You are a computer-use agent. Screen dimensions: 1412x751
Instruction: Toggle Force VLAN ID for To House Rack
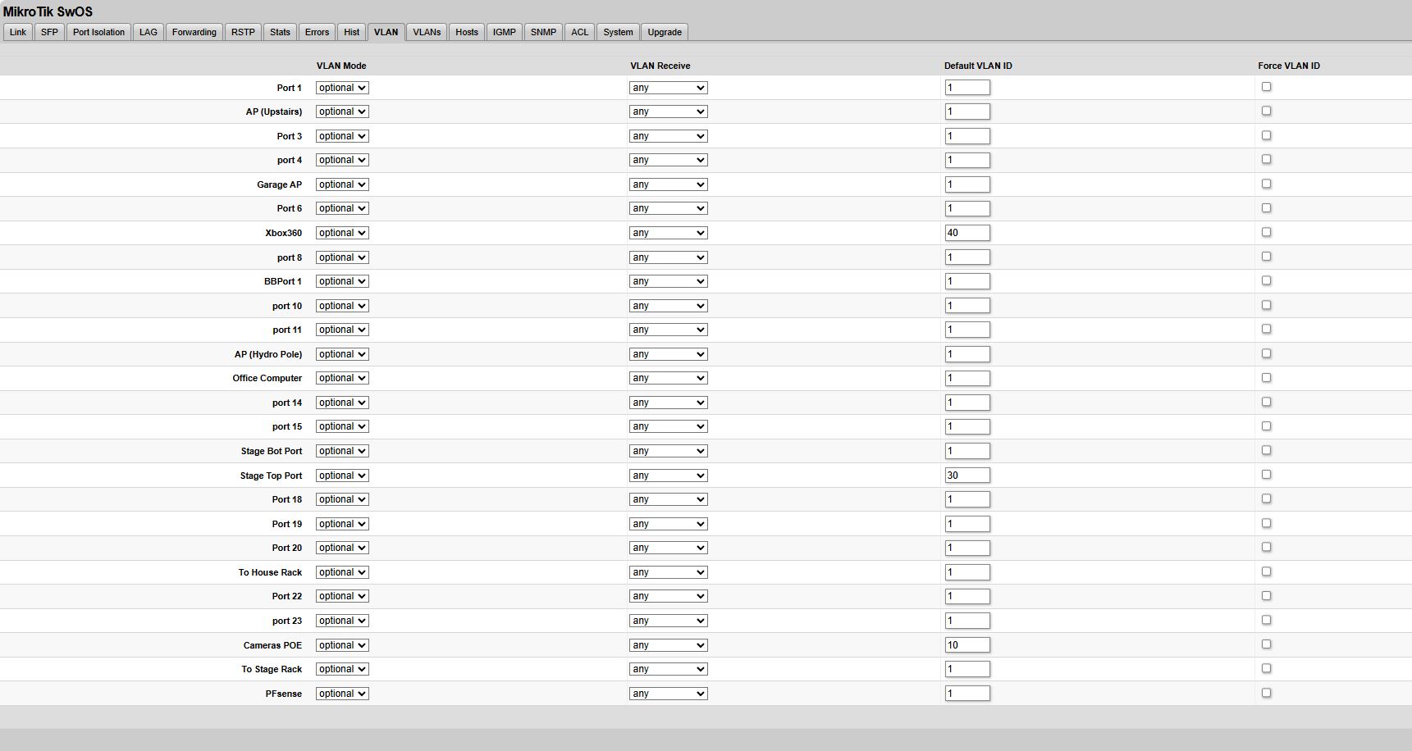click(x=1266, y=571)
